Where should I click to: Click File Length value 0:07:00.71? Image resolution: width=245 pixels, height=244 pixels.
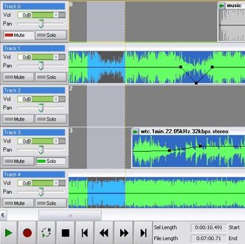pyautogui.click(x=209, y=238)
